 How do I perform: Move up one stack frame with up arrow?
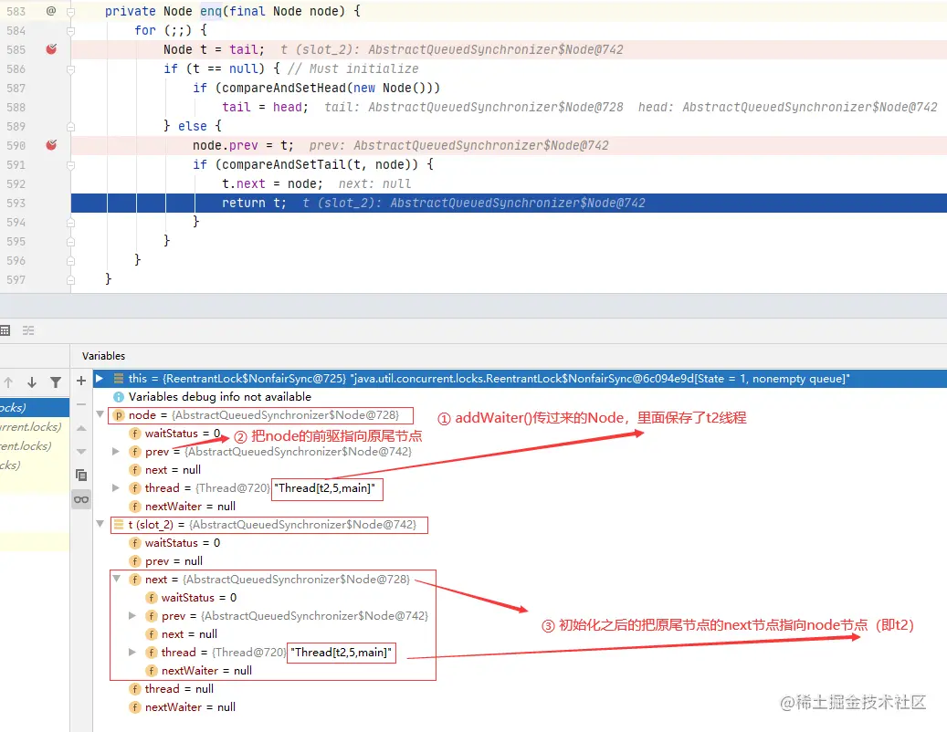click(x=8, y=382)
